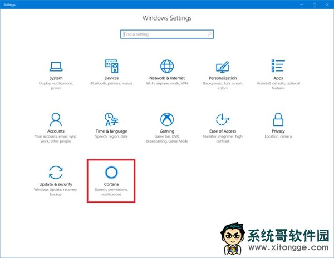Open the Devices keyboard-speaker icon
The width and height of the screenshot is (334, 258).
point(111,66)
